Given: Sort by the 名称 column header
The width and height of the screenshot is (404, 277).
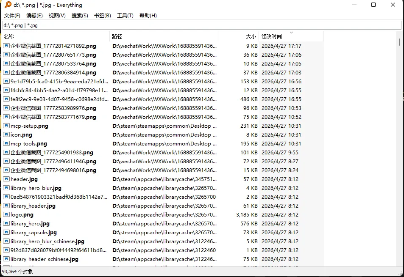Looking at the screenshot, I should 55,37.
